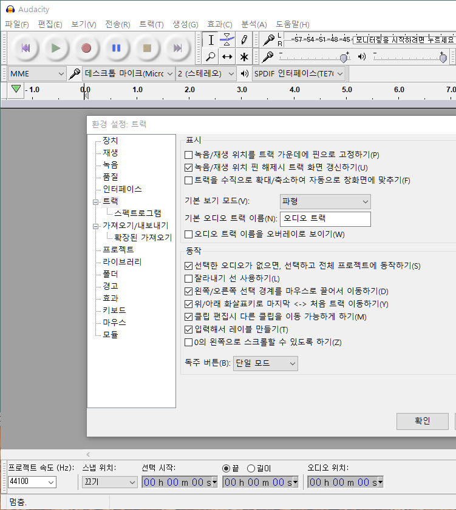Click the green Play button
Viewport: 456px width, 510px height.
pos(56,48)
